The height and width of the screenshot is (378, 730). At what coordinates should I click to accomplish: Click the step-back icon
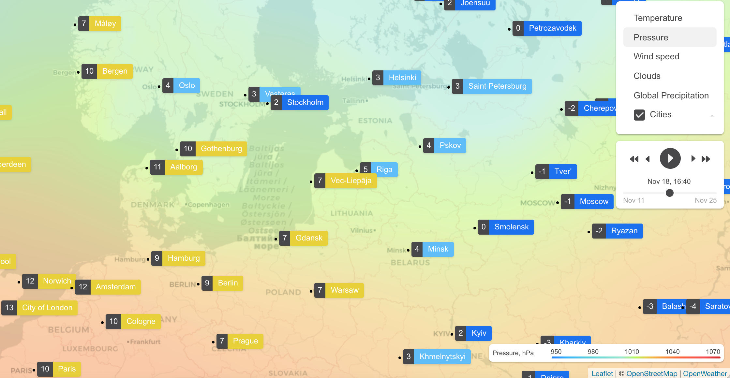click(x=647, y=159)
